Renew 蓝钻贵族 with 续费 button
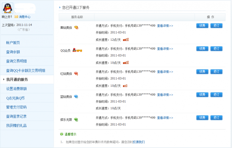This screenshot has height=148, width=232. pyautogui.click(x=202, y=95)
